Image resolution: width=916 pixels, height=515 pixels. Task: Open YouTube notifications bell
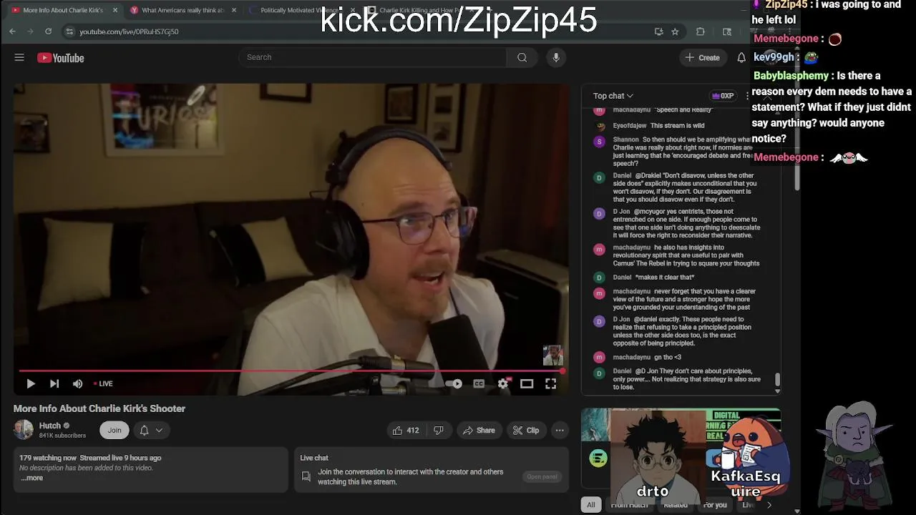click(x=741, y=57)
